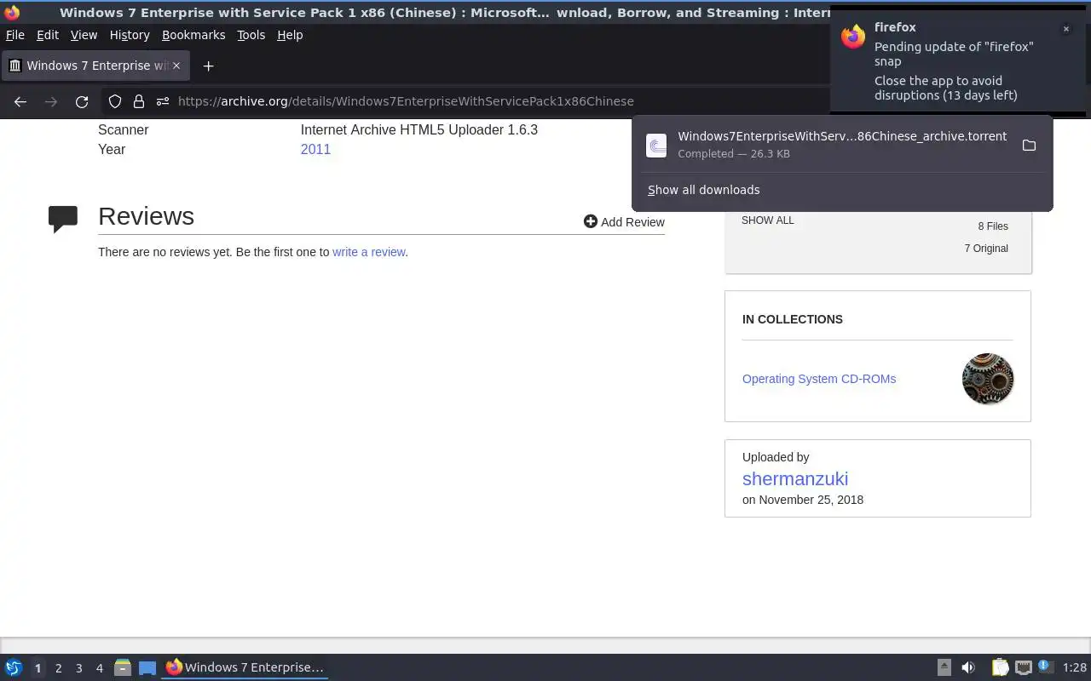Viewport: 1091px width, 681px height.
Task: Click the Firefox icon in the title bar
Action: point(12,13)
